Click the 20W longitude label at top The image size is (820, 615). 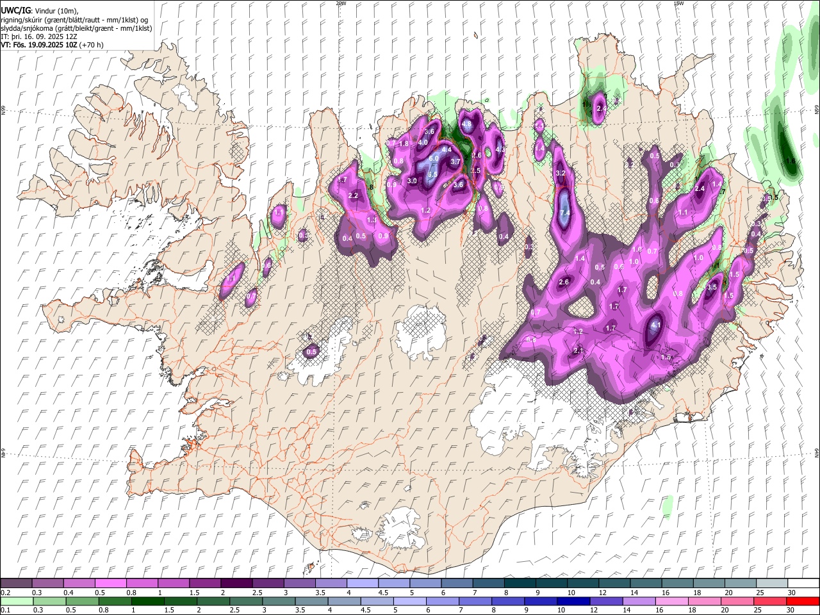click(341, 3)
